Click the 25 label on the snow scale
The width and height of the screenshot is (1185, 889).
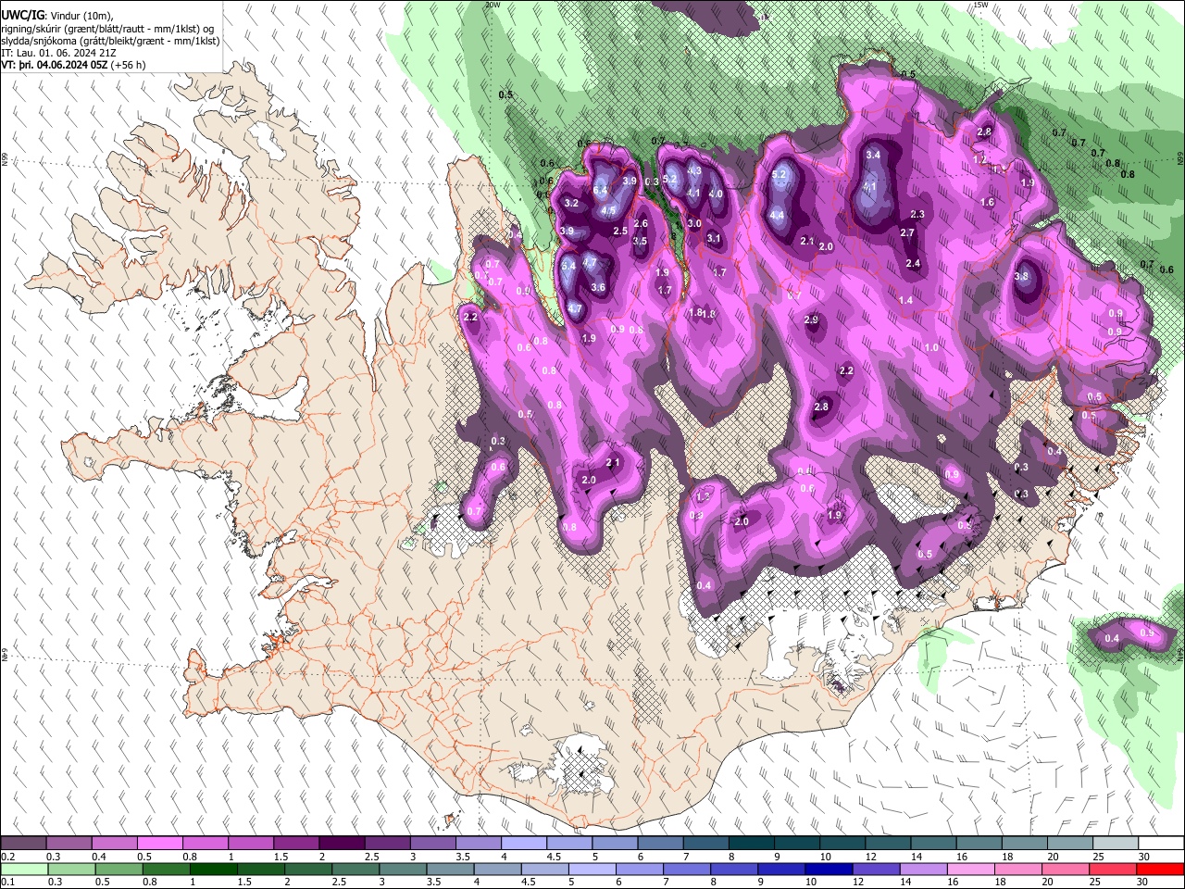1099,857
